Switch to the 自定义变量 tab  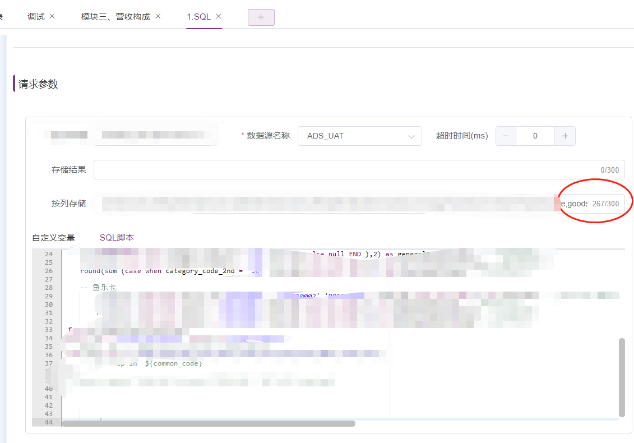pyautogui.click(x=54, y=237)
